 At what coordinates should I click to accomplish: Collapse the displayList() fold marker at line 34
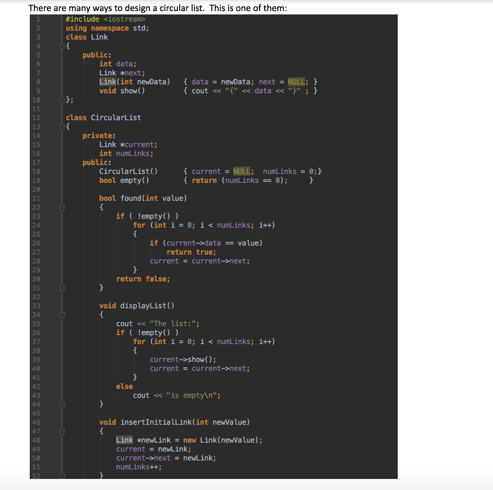[62, 315]
